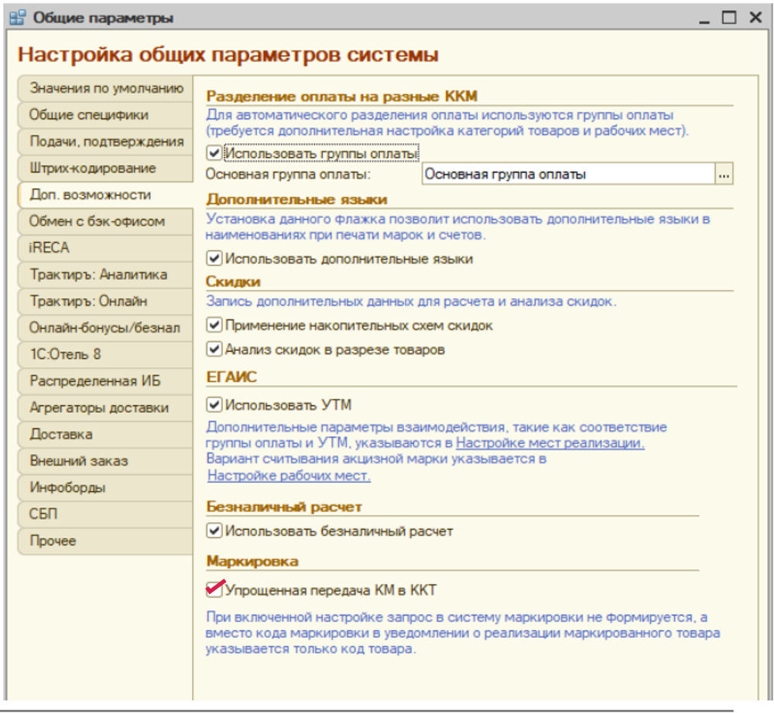Select the Обмен с бэк-офисом tab
Viewport: 774px width, 713px height.
pyautogui.click(x=97, y=221)
